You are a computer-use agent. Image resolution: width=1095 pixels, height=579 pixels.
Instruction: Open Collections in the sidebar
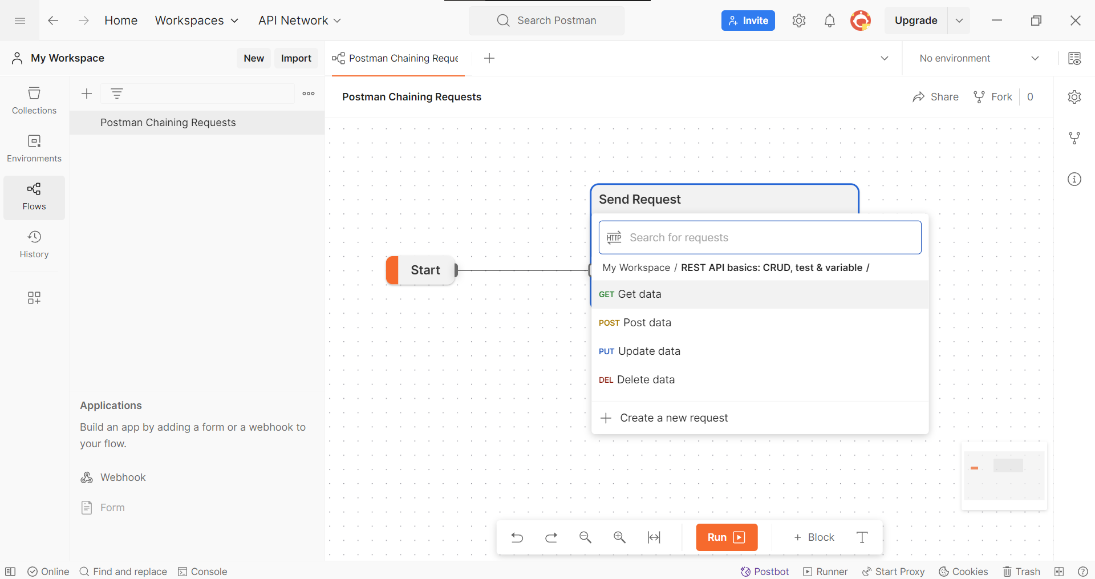point(34,101)
